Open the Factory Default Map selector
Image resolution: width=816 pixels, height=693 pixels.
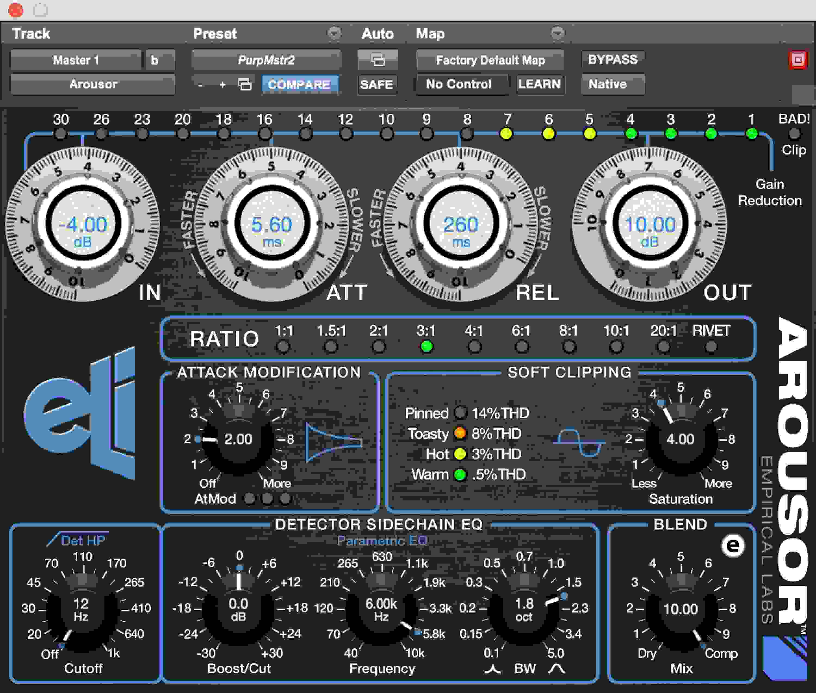tap(490, 60)
